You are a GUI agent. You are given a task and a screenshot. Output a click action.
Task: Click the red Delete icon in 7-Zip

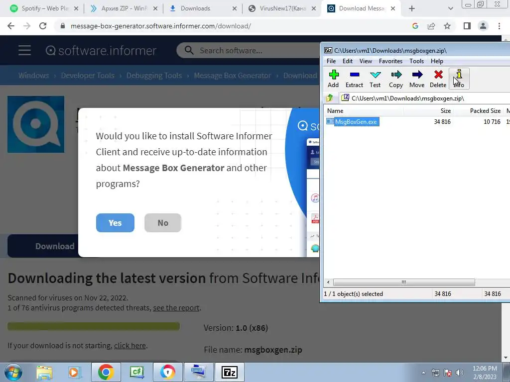pos(438,79)
